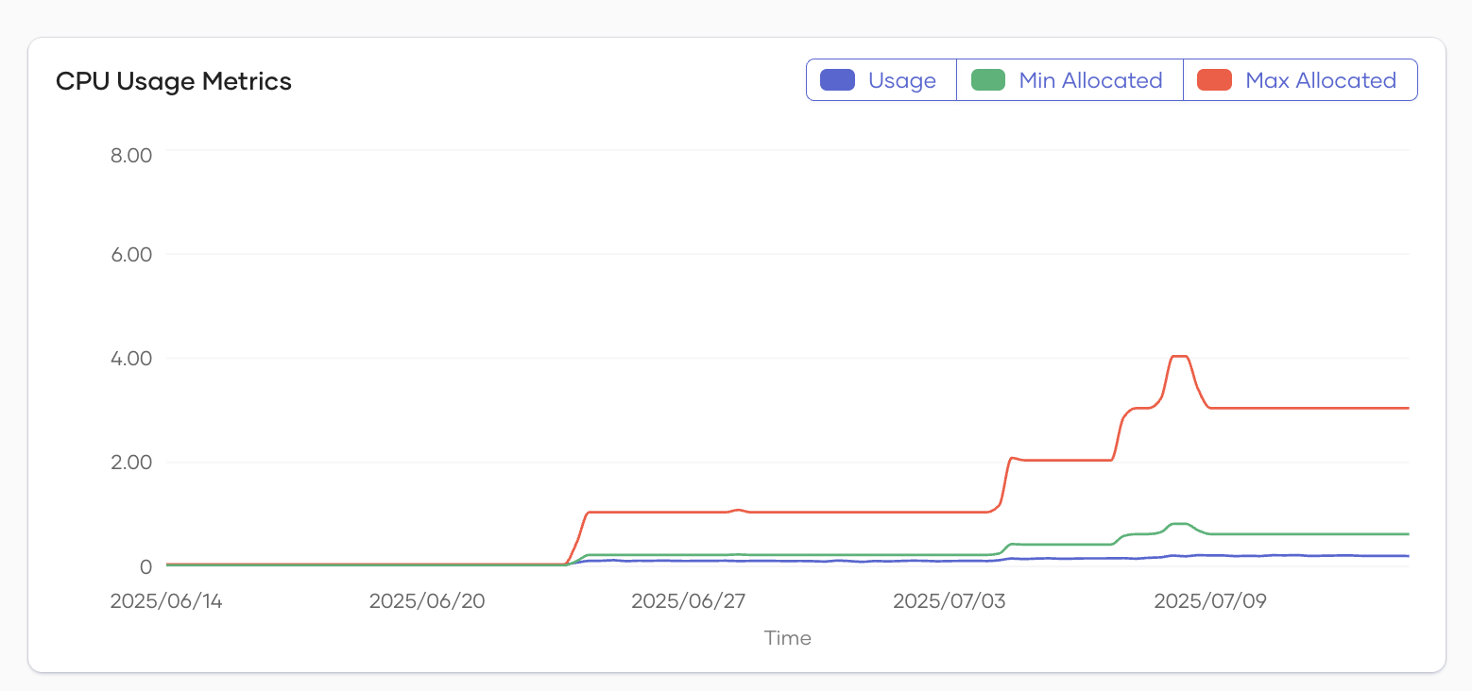Click the 4.00 y-axis label
1472x691 pixels.
pyautogui.click(x=131, y=359)
